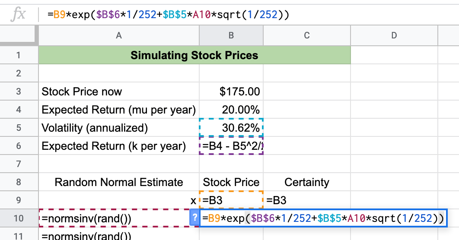
Task: Click the 'Random Normal Estimate' header cell
Action: click(x=119, y=182)
